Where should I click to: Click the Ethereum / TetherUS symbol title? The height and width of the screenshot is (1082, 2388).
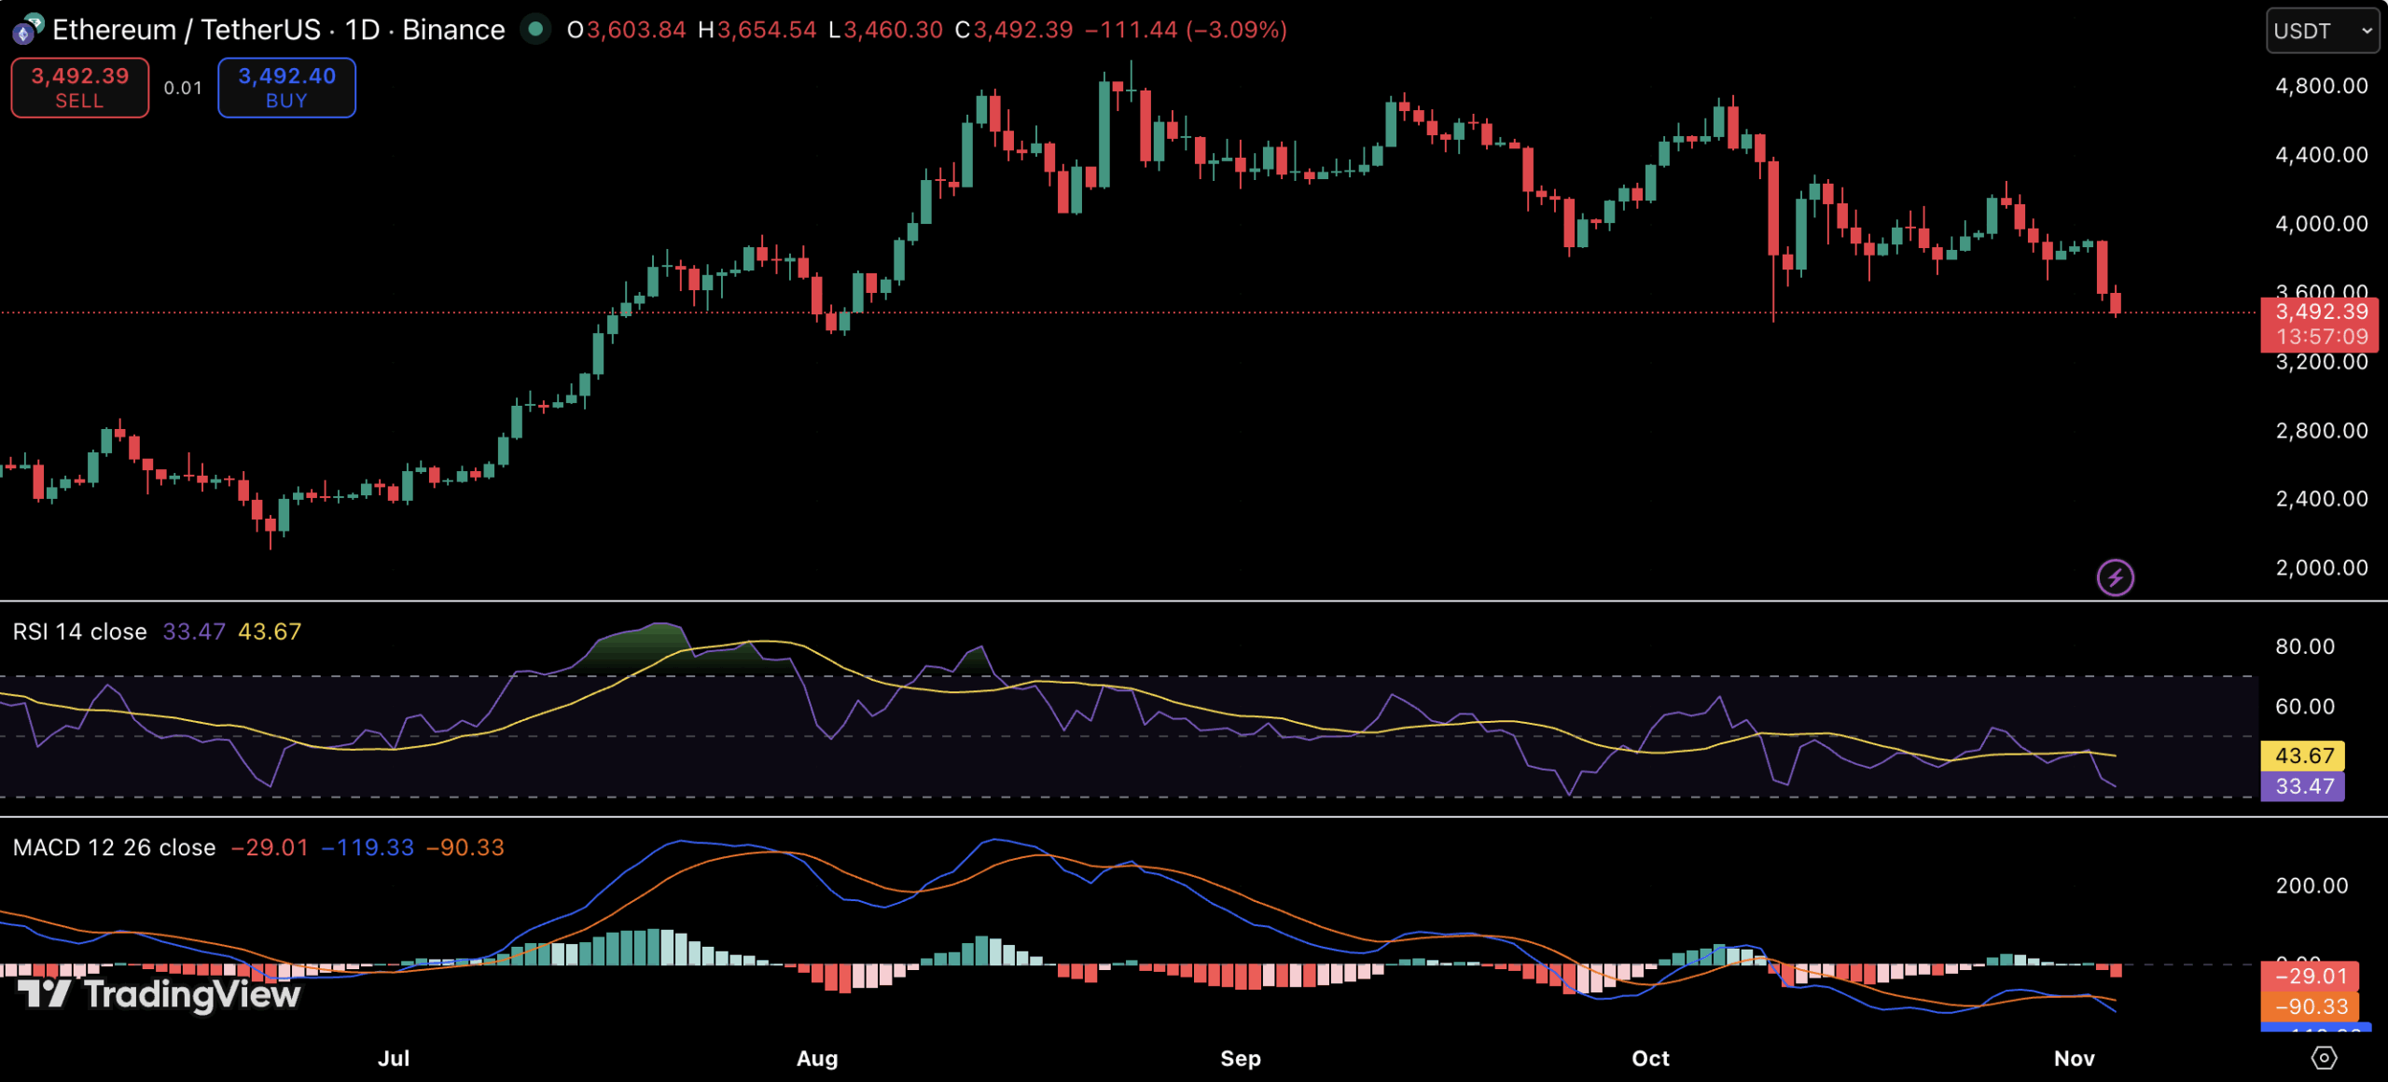pyautogui.click(x=187, y=30)
